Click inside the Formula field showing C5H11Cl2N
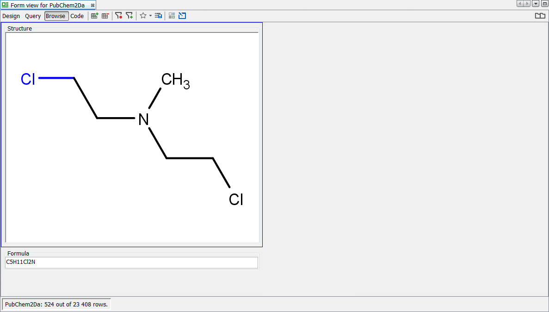 click(x=131, y=262)
